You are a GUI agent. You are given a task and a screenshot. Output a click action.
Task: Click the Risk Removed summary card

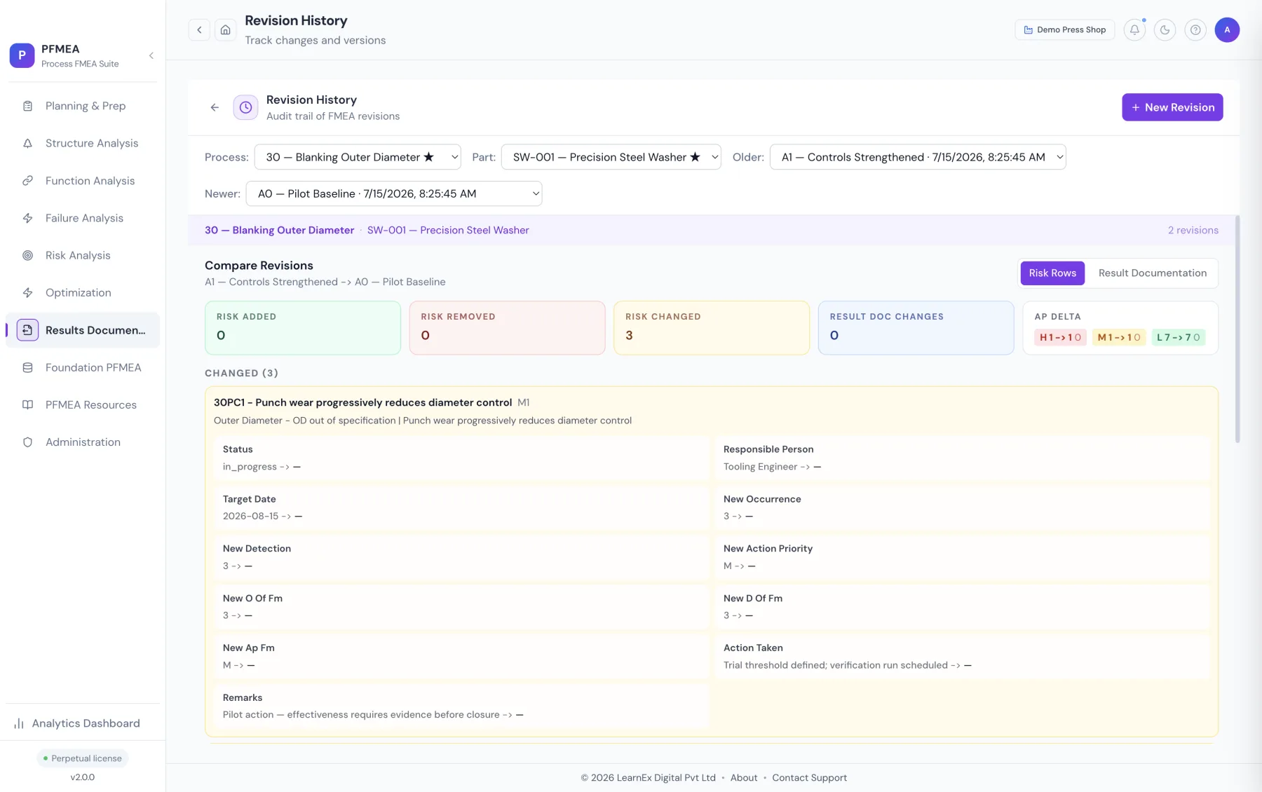(507, 328)
